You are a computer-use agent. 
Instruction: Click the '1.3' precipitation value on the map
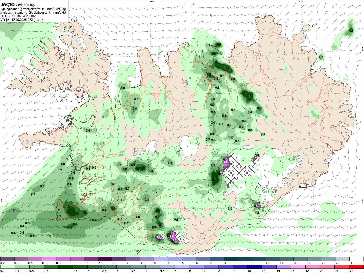[x=71, y=213]
